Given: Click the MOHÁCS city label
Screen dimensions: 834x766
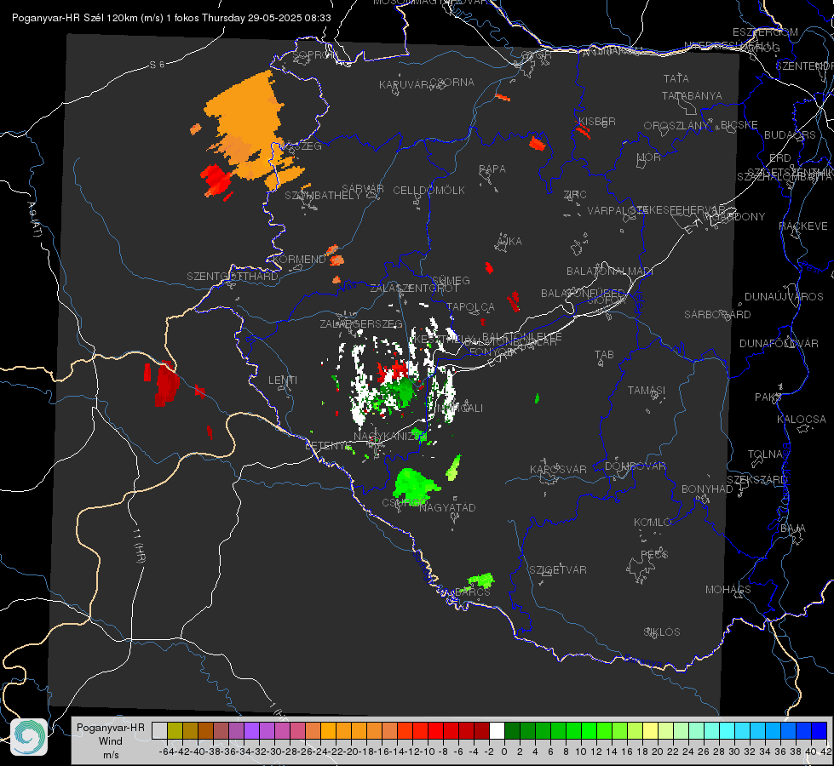Looking at the screenshot, I should [728, 590].
